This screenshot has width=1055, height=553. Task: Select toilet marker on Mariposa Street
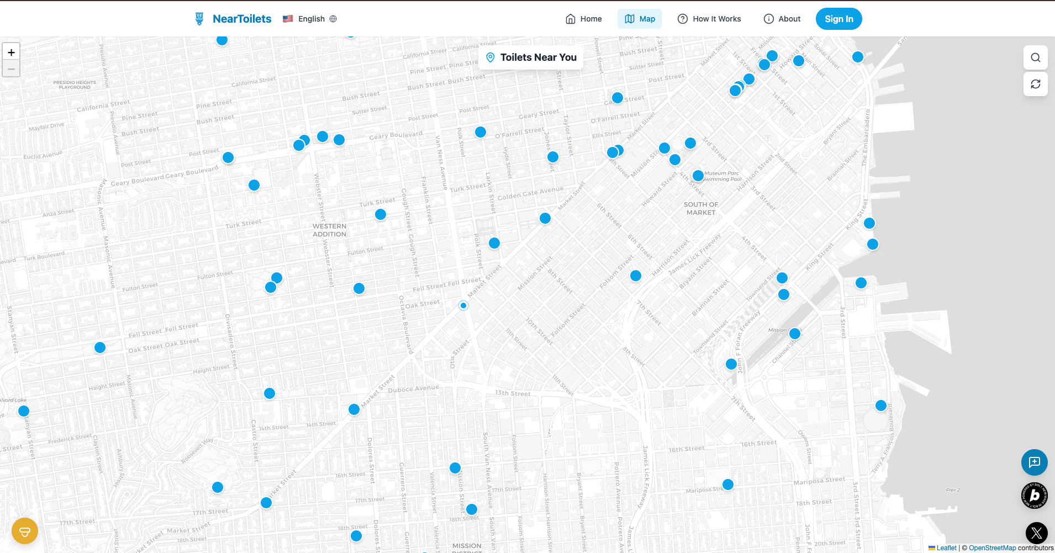[x=728, y=484]
